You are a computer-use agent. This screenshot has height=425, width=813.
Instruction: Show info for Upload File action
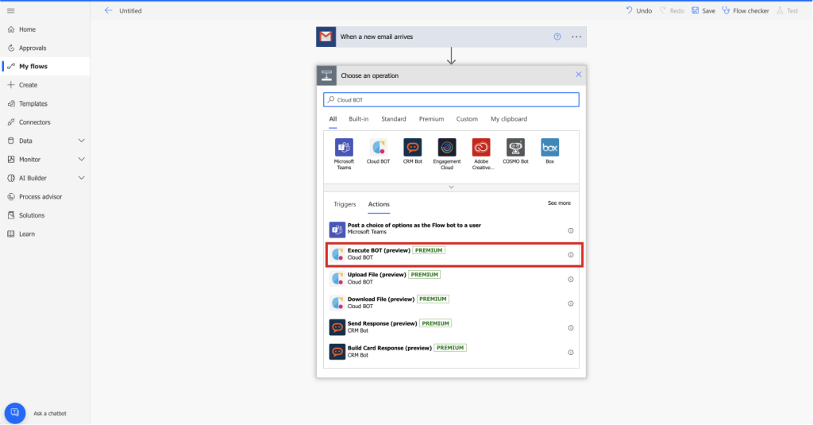click(x=571, y=279)
